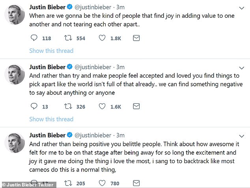Retweet the tweet with 554 retweets
The image size is (250, 188).
point(67,38)
